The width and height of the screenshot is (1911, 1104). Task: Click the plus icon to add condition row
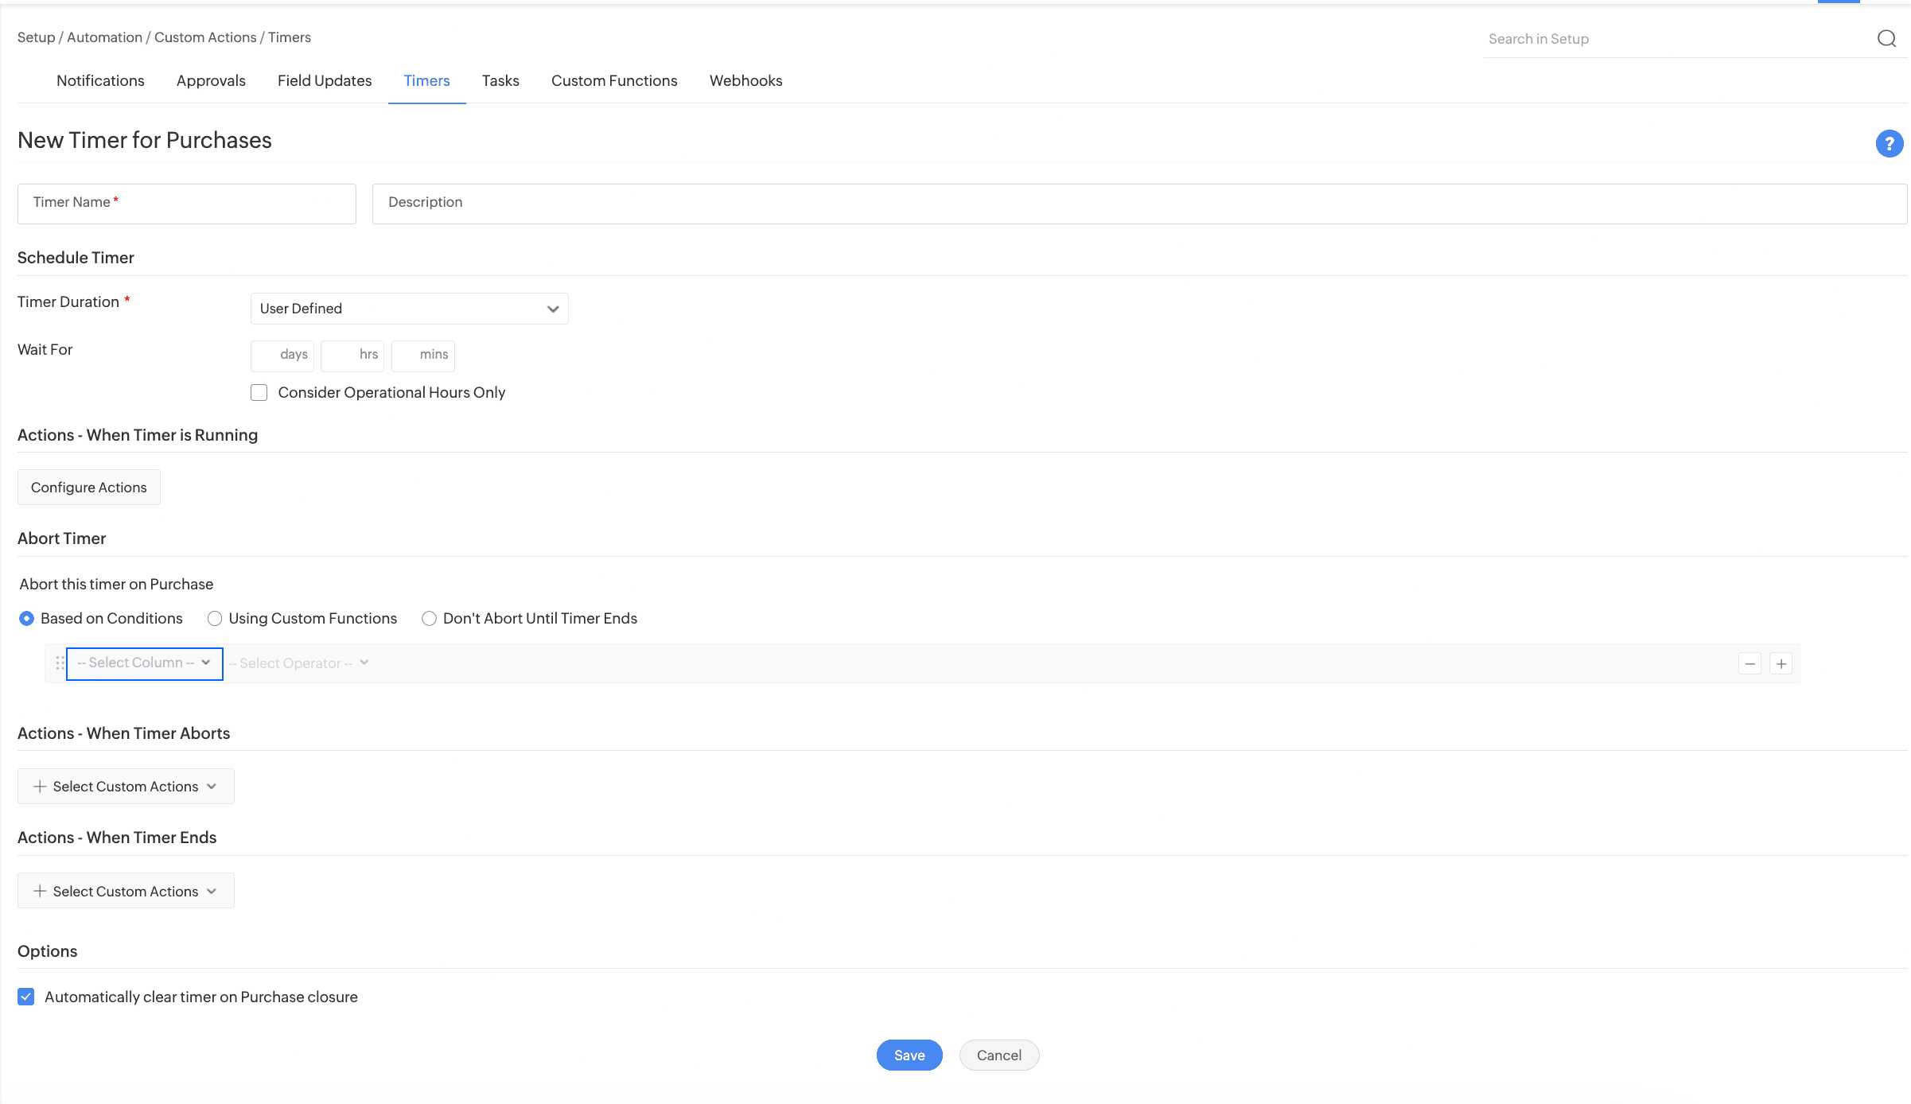[1781, 663]
